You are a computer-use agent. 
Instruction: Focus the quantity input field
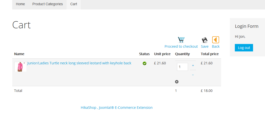[182, 67]
